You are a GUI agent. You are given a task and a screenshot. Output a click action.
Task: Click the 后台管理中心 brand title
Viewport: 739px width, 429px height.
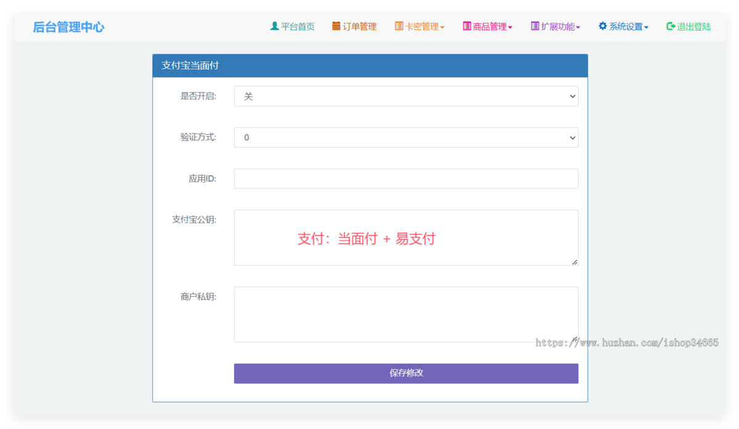(68, 27)
